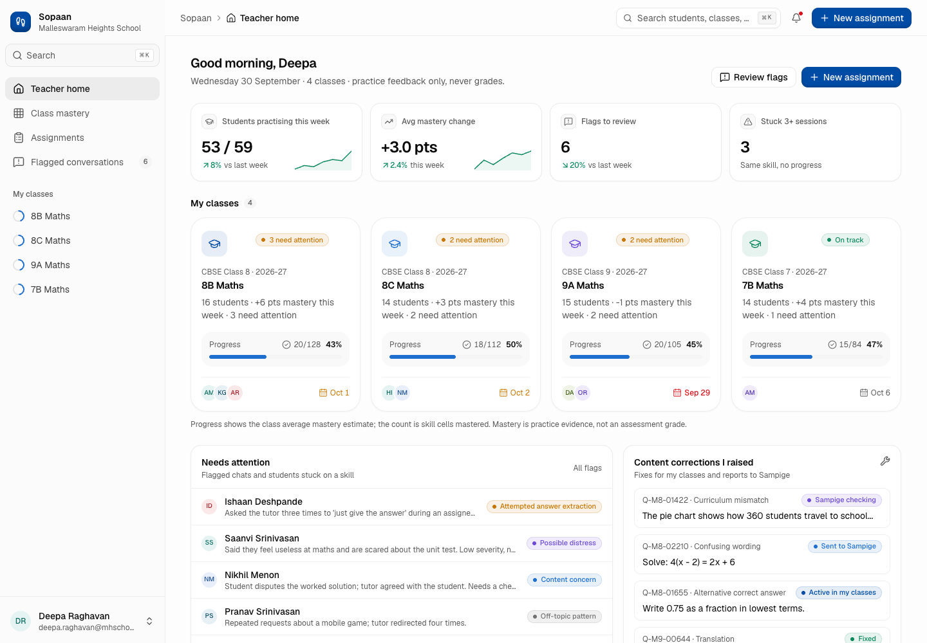Click New assignment beside Review flags
Image resolution: width=927 pixels, height=643 pixels.
pyautogui.click(x=851, y=77)
